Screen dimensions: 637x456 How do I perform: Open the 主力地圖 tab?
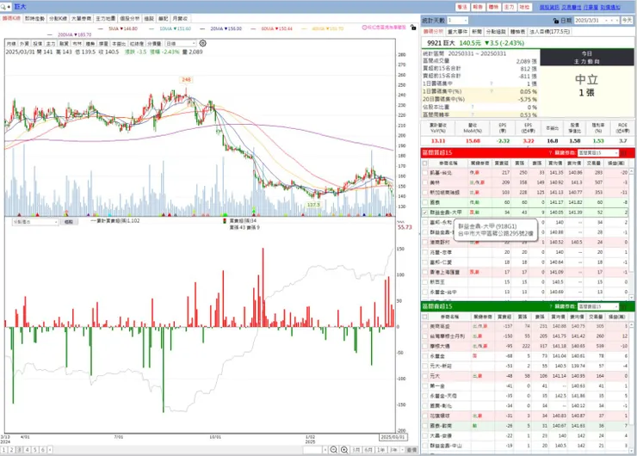[x=106, y=19]
